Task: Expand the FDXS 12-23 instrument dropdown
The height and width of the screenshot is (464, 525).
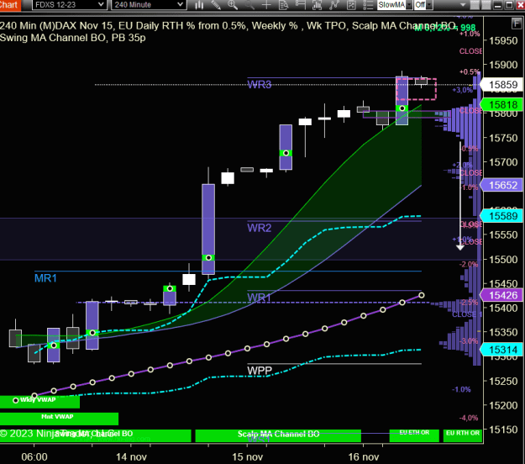Action: (70, 5)
